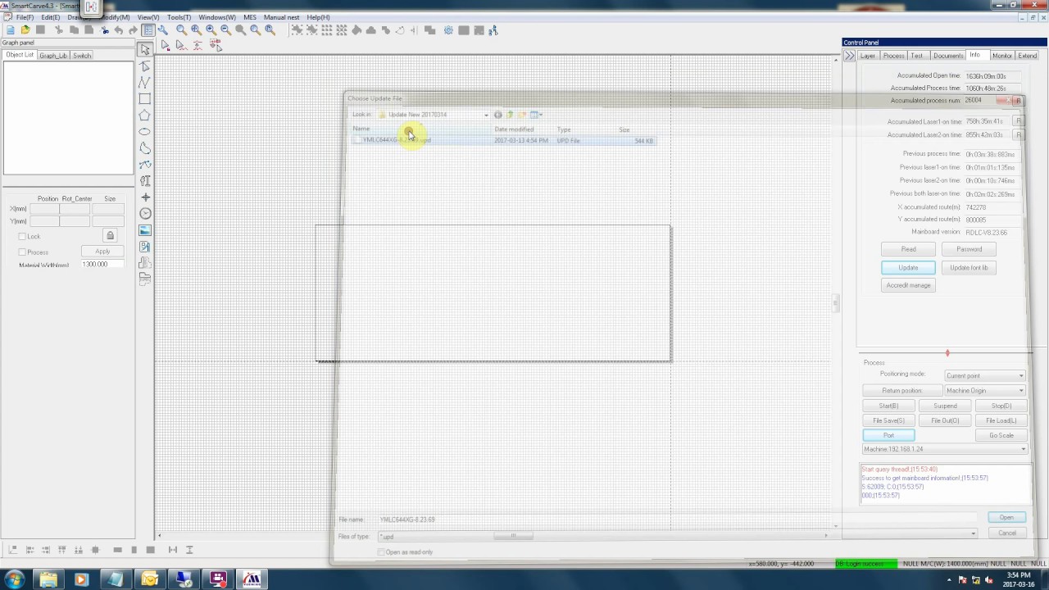This screenshot has width=1049, height=590.
Task: Click the Port button
Action: (x=888, y=435)
